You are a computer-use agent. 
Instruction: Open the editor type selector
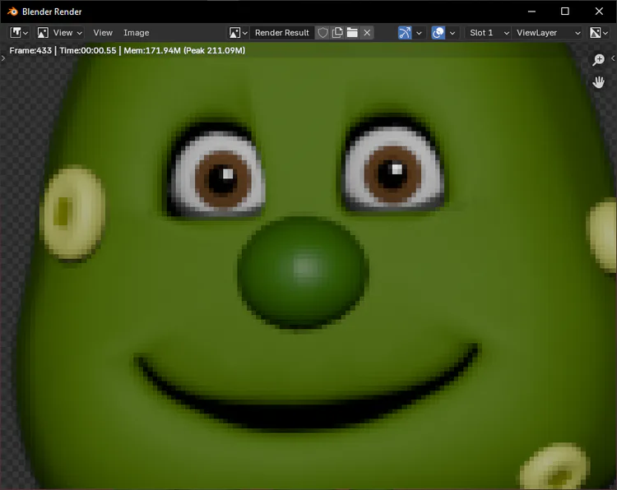pos(19,33)
